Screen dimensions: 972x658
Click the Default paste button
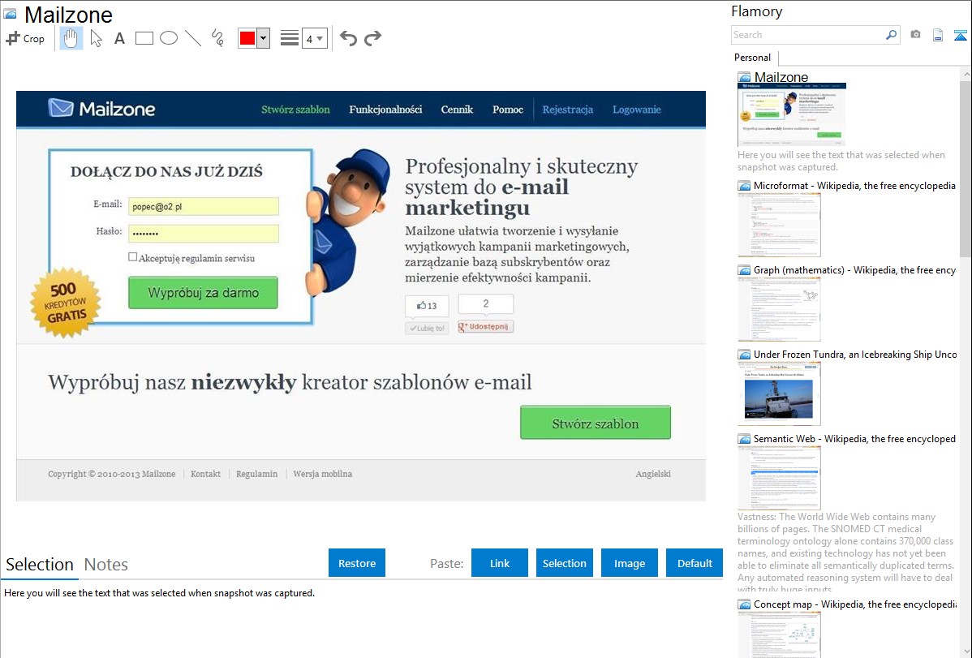695,563
